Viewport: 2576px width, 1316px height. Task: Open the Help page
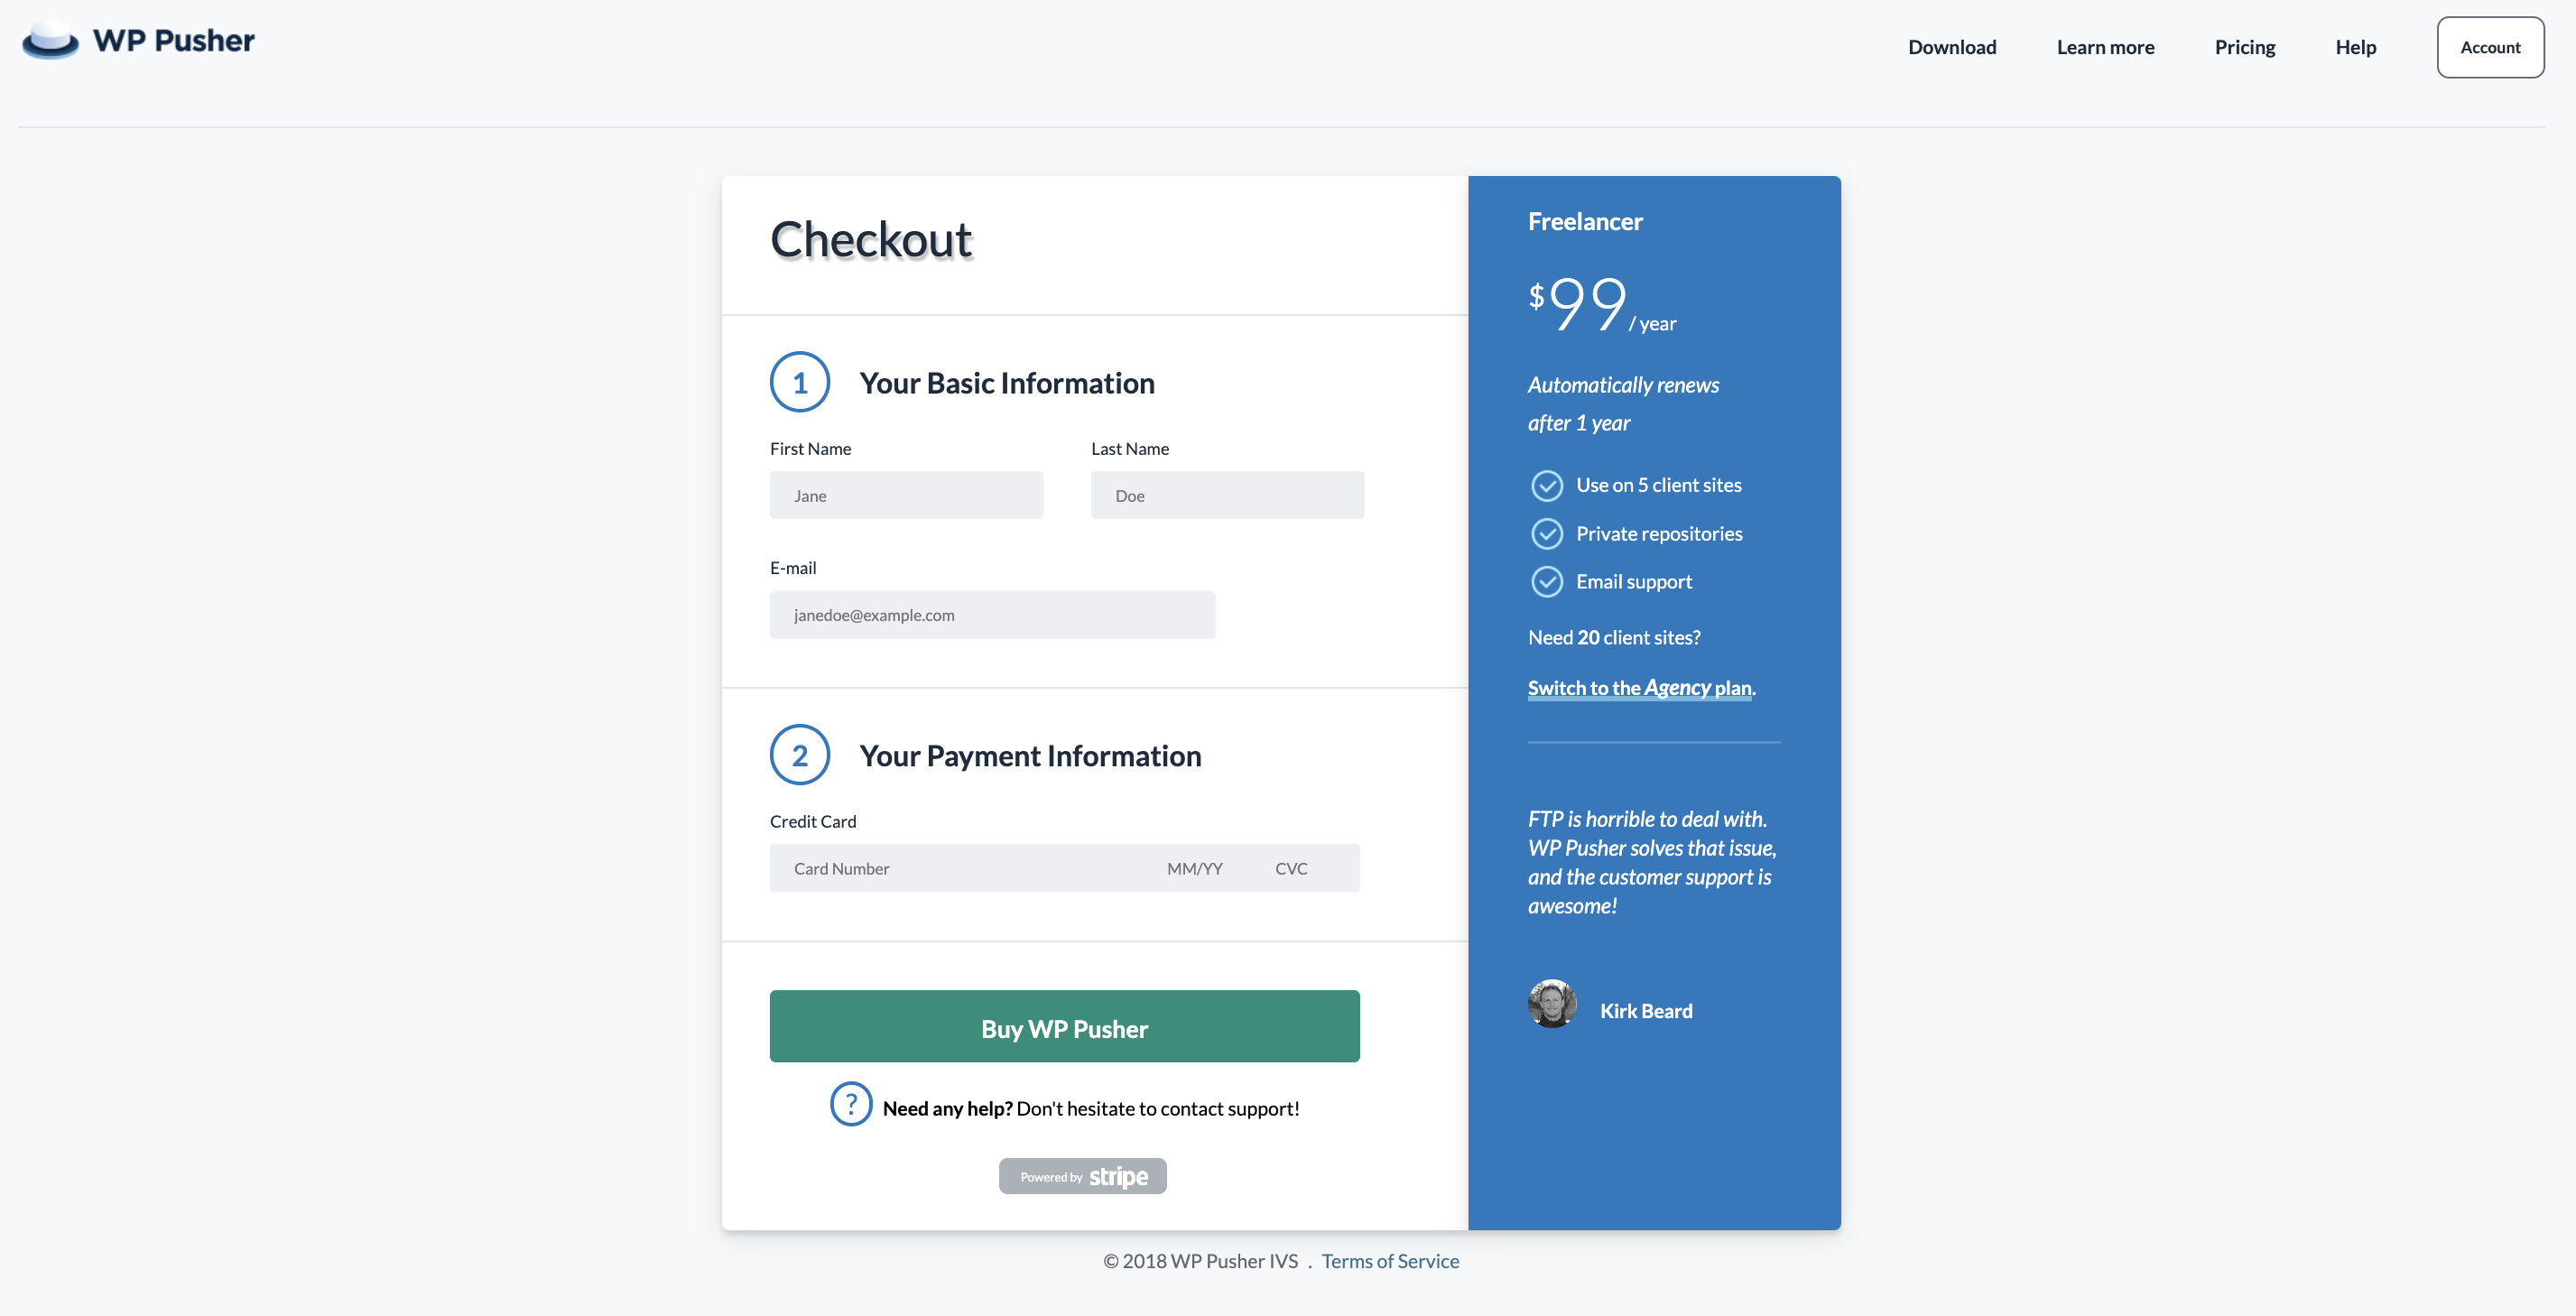click(x=2355, y=47)
